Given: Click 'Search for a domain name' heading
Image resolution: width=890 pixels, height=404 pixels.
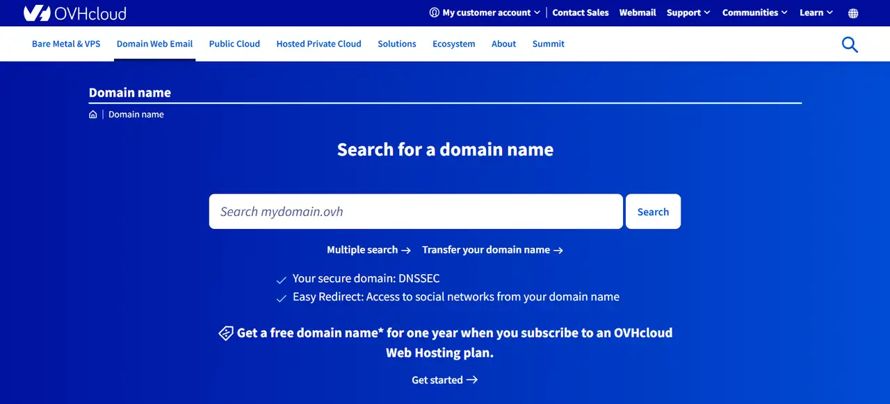Looking at the screenshot, I should 445,150.
